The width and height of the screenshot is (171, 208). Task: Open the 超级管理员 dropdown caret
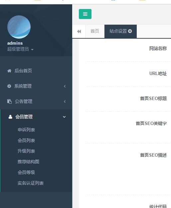[32, 50]
